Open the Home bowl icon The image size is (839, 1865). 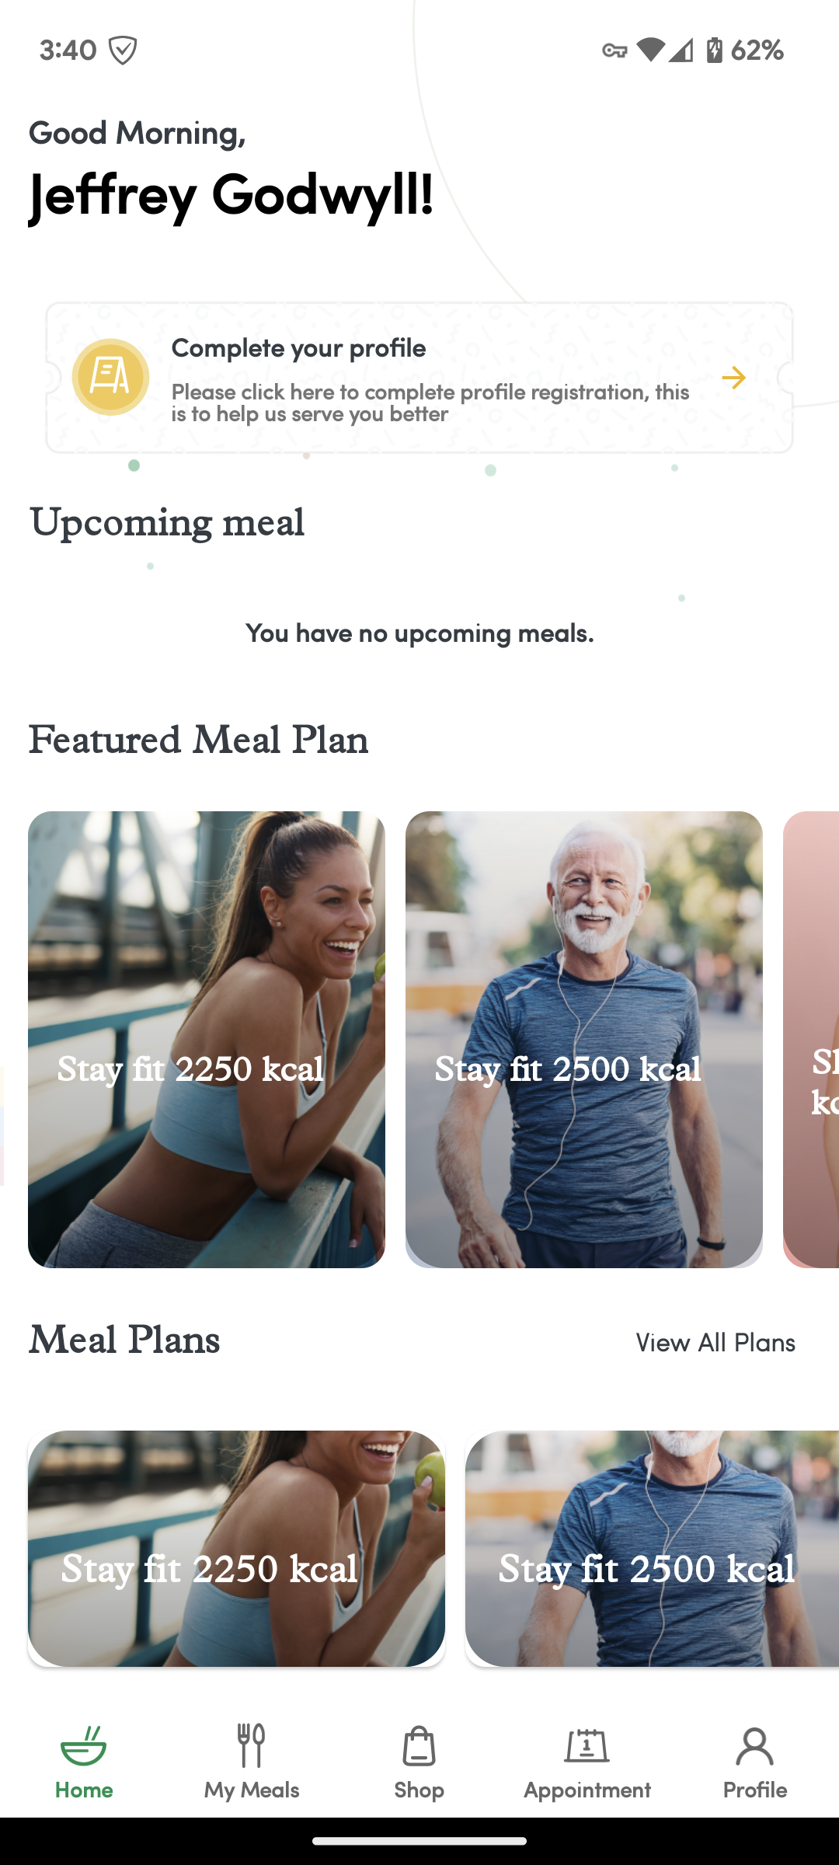84,1745
